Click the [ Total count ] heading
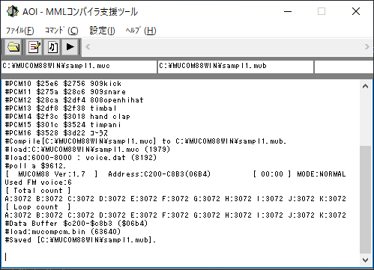 38,191
